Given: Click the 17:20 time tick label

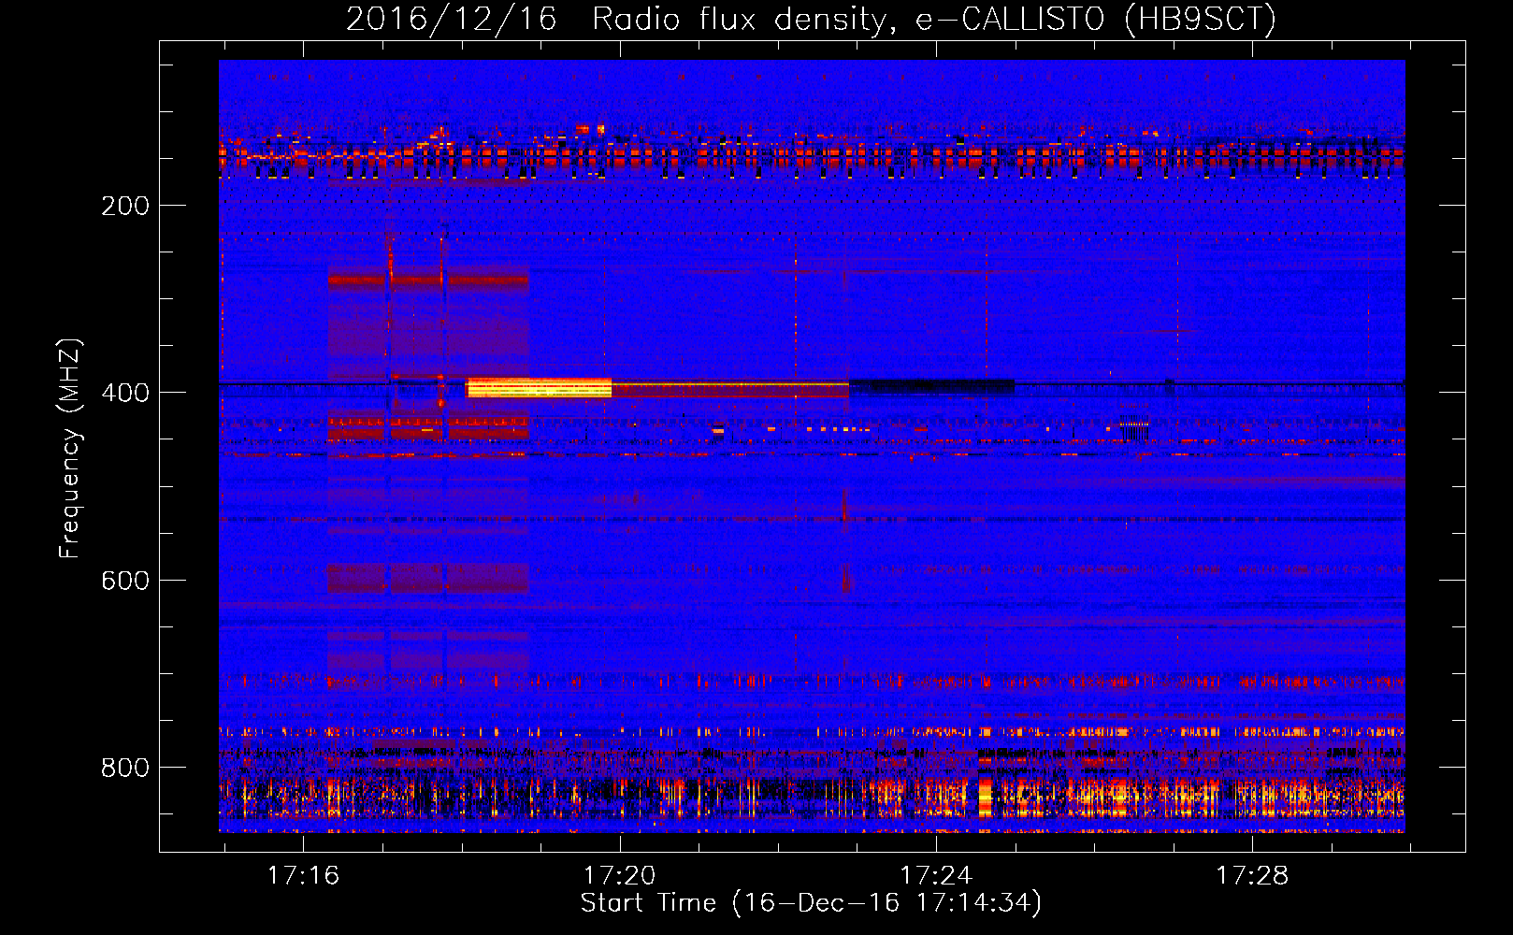Looking at the screenshot, I should pos(619,876).
